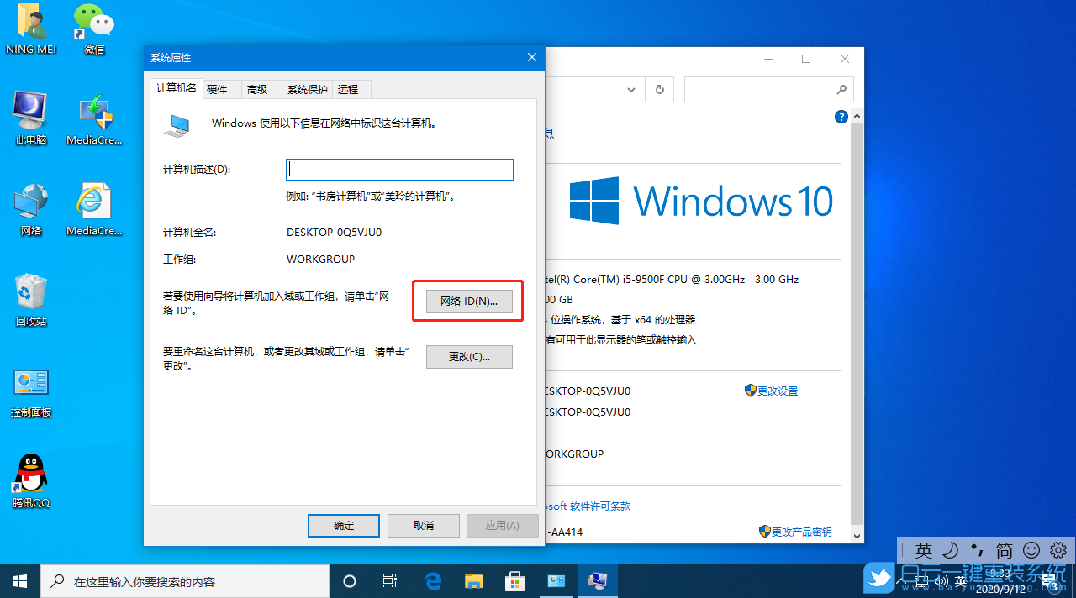Viewport: 1076px width, 598px height.
Task: Toggle 简 simplified Chinese mode in IME bar
Action: pyautogui.click(x=1004, y=550)
